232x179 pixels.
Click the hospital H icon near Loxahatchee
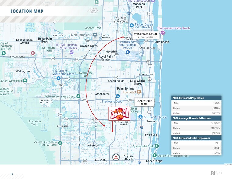pyautogui.click(x=33, y=53)
